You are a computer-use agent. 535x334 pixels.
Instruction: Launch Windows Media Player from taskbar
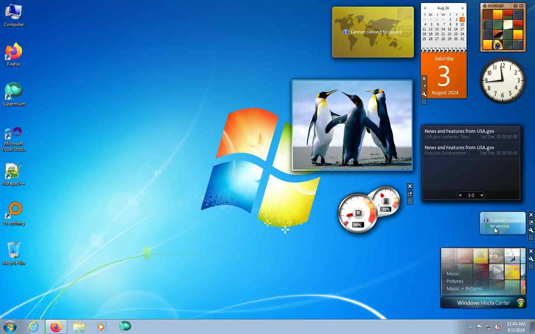coord(101,327)
